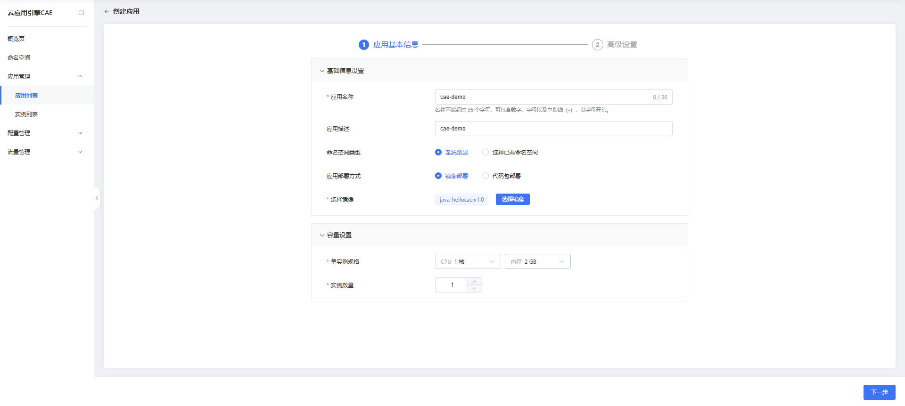Choose the 代码包部署 deployment radio button
This screenshot has height=406, width=905.
coord(485,176)
